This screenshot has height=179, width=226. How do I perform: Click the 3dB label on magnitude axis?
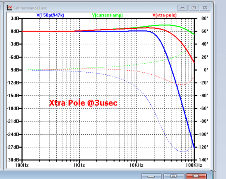pyautogui.click(x=15, y=18)
